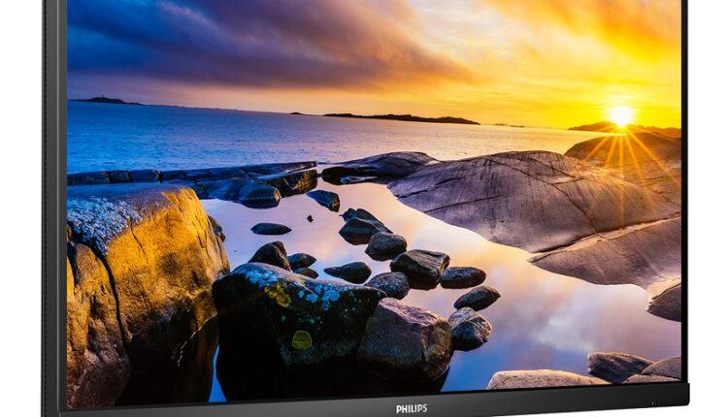This screenshot has width=728, height=417.
Task: Click the setting sun on the horizon
Action: coord(620,115)
